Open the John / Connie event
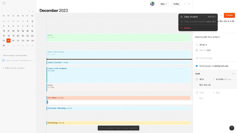 118,63
